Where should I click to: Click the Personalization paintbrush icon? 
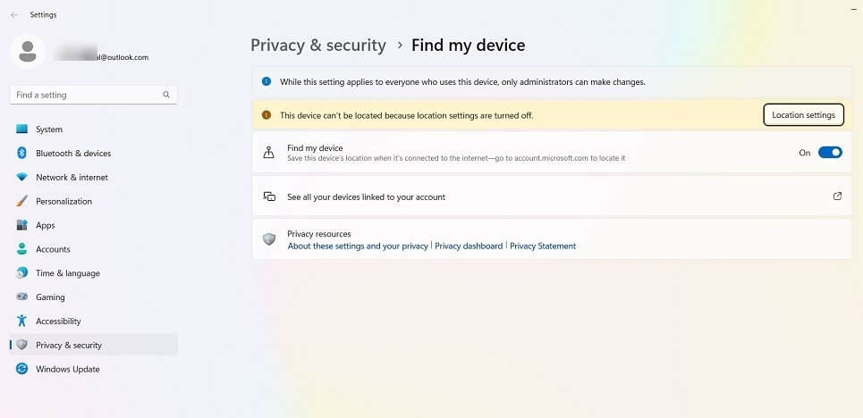[x=22, y=201]
